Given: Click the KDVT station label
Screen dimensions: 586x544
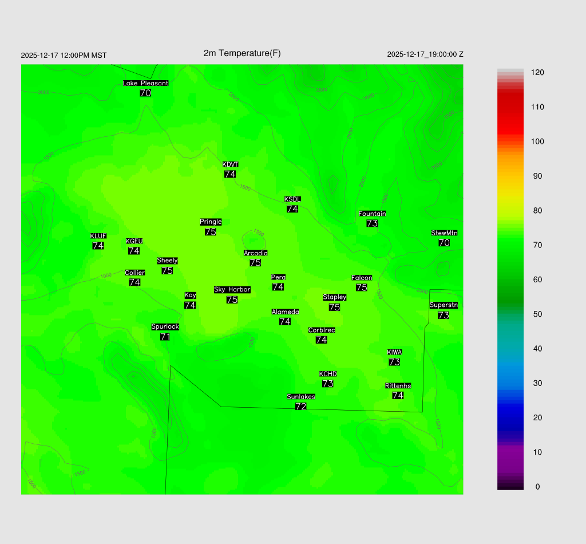Looking at the screenshot, I should point(230,165).
